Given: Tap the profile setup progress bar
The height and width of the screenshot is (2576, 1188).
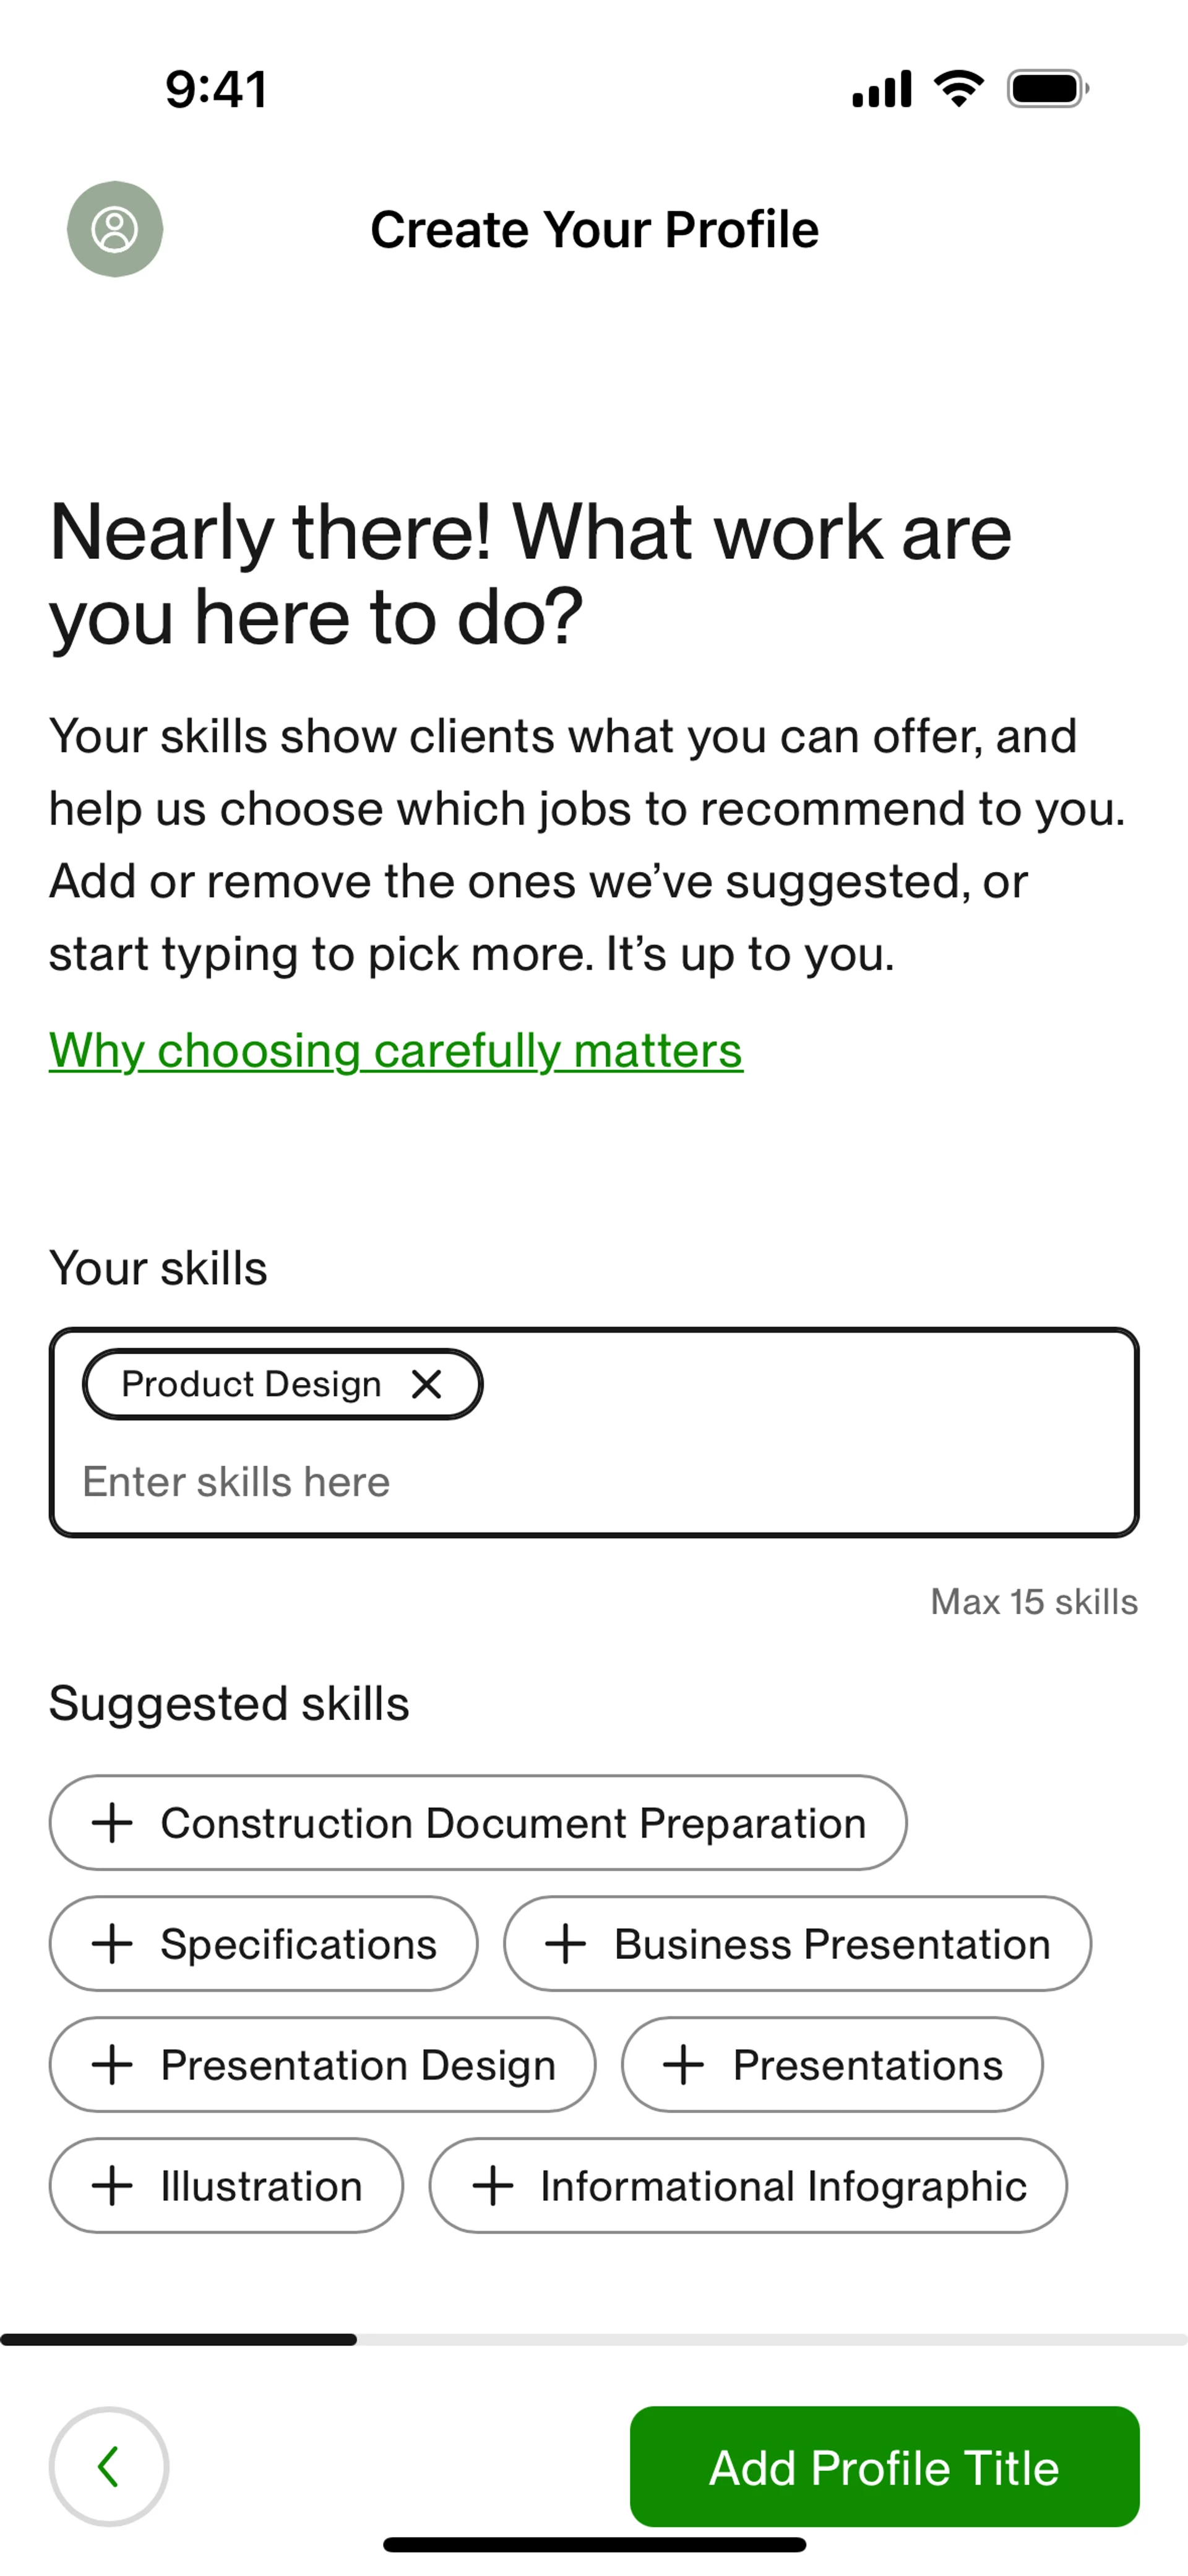Looking at the screenshot, I should point(594,2340).
